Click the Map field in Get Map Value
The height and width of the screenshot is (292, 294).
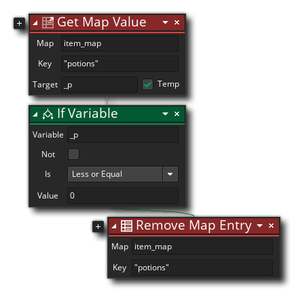click(x=120, y=43)
